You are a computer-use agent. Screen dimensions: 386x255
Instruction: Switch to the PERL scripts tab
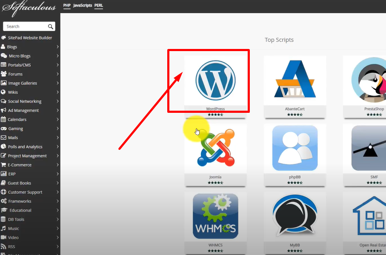pos(99,6)
